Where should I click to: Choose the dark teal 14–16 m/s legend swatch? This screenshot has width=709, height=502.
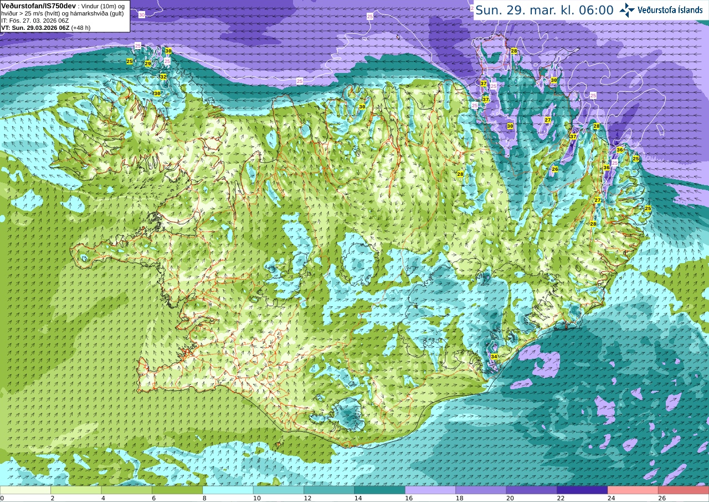(379, 490)
